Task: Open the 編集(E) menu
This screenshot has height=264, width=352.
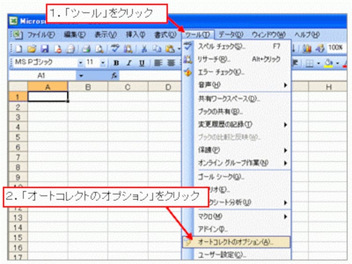Action: coord(74,35)
